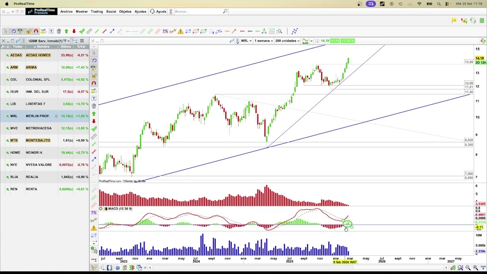
Task: Open the 200 unidades dropdown
Action: tap(287, 41)
